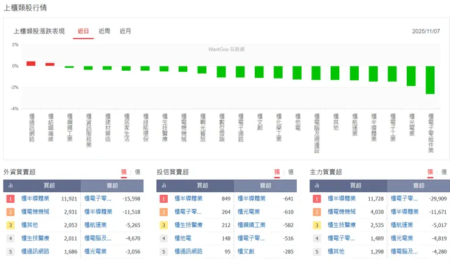Open 櫃文創 link beside -285 in 投信

(246, 251)
